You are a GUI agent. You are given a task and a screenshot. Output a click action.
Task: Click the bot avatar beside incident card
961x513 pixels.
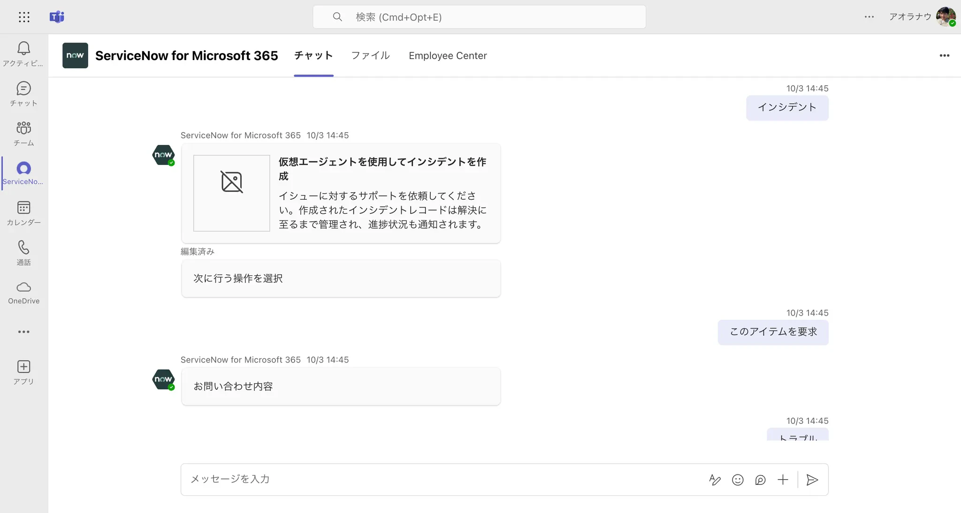163,155
